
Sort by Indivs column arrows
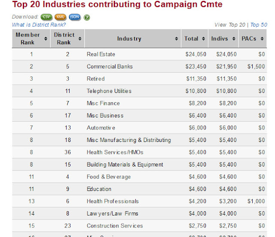pos(233,39)
